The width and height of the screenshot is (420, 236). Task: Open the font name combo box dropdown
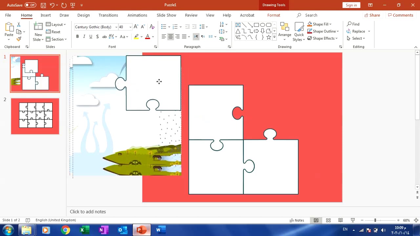click(x=116, y=27)
